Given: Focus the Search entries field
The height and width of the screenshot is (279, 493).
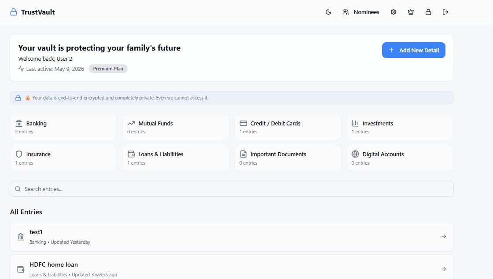Looking at the screenshot, I should 232,189.
